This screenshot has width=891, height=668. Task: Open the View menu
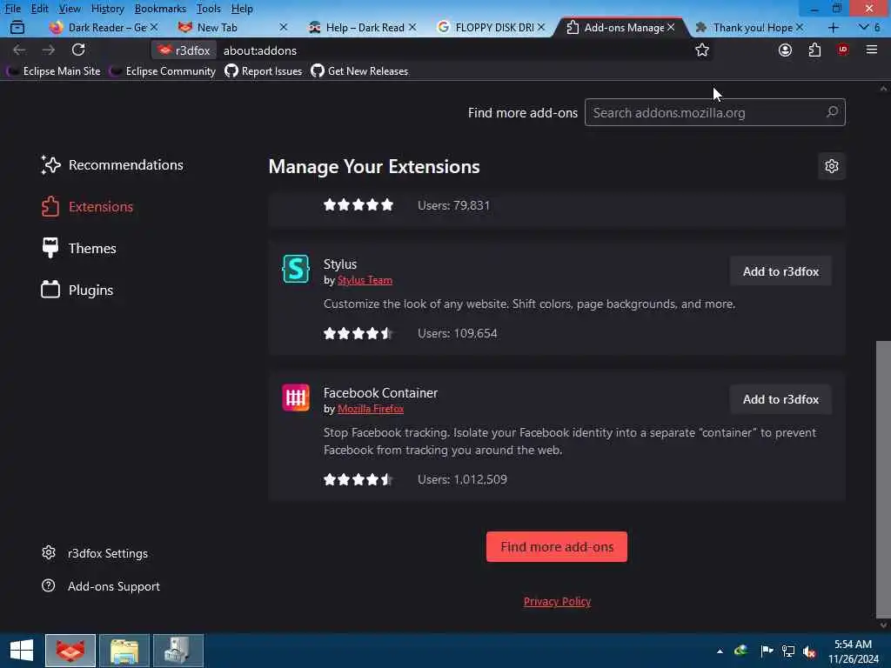click(x=70, y=9)
